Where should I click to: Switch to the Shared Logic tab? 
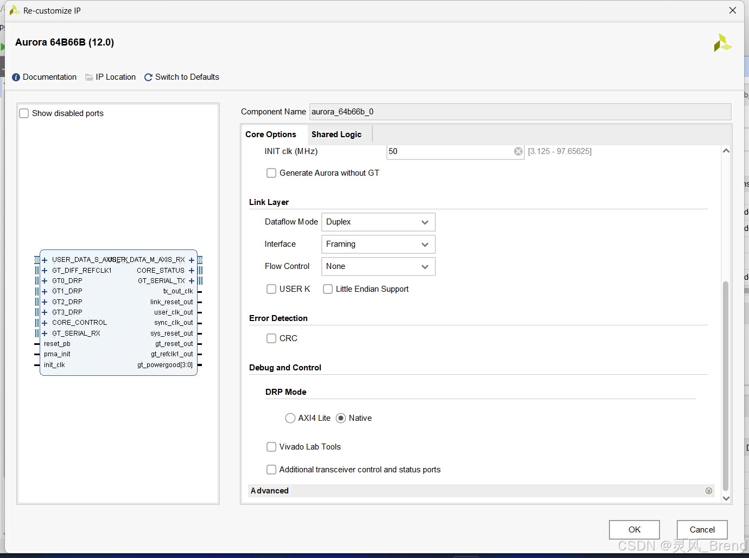[x=337, y=134]
